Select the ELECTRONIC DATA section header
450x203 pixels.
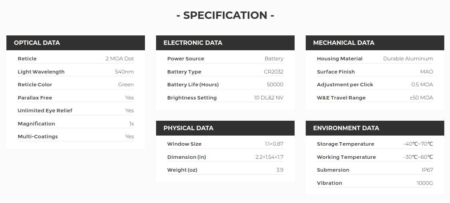coord(225,43)
